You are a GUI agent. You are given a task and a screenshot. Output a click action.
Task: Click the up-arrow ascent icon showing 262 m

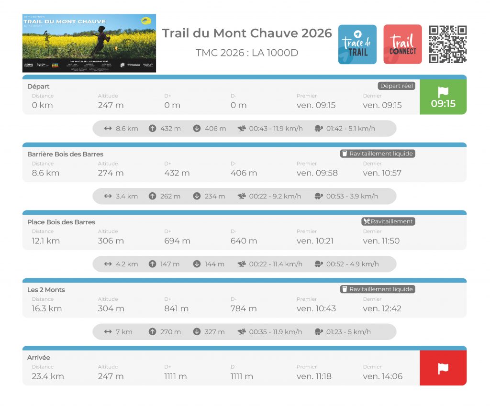tap(152, 196)
